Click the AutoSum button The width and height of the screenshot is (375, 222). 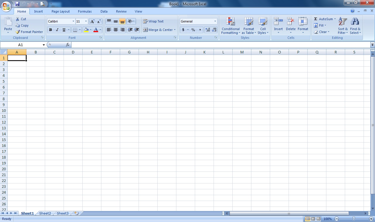pyautogui.click(x=324, y=19)
